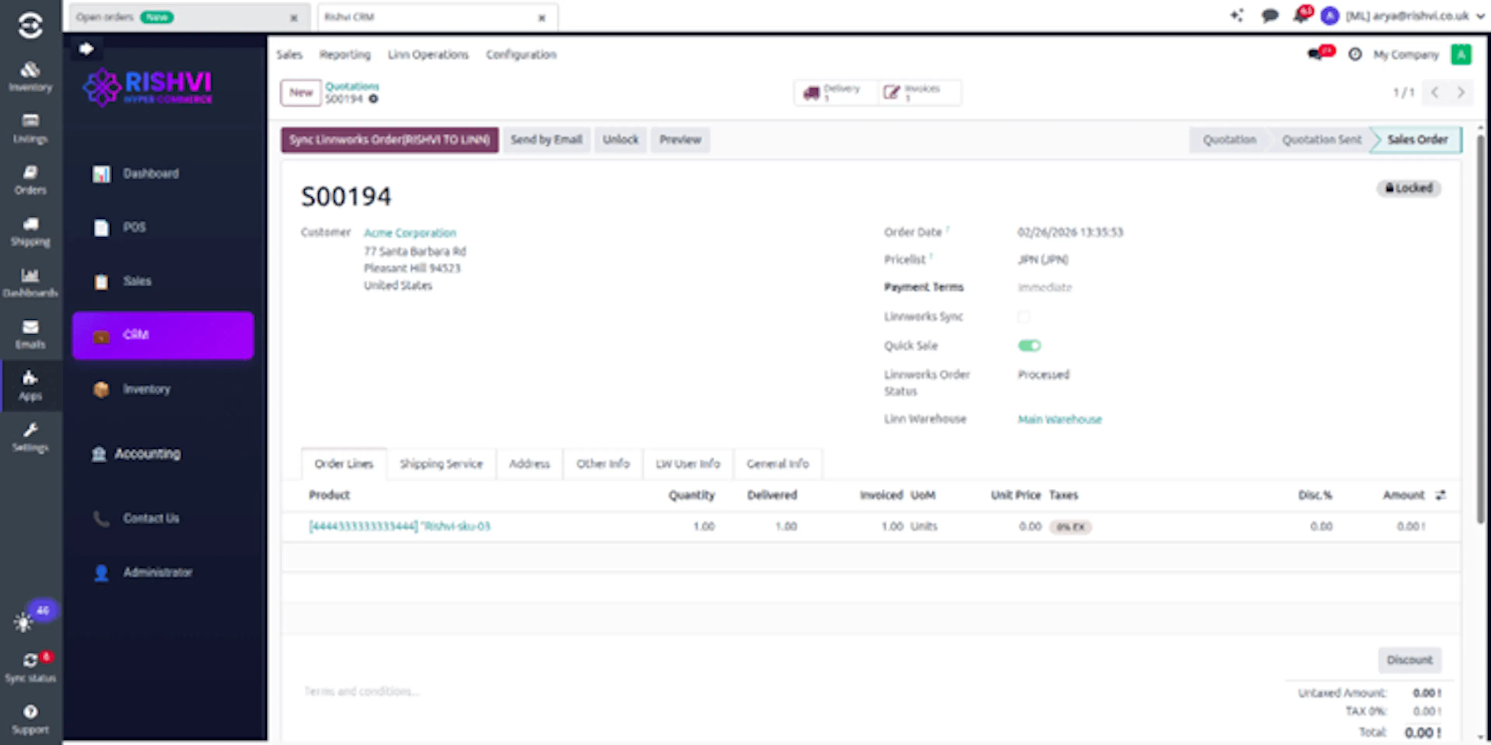Open Inventory in the far-left rail

(30, 77)
